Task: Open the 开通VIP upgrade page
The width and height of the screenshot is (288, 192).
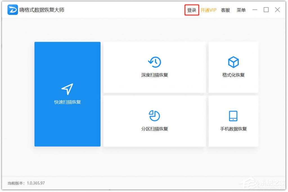Action: pyautogui.click(x=209, y=10)
